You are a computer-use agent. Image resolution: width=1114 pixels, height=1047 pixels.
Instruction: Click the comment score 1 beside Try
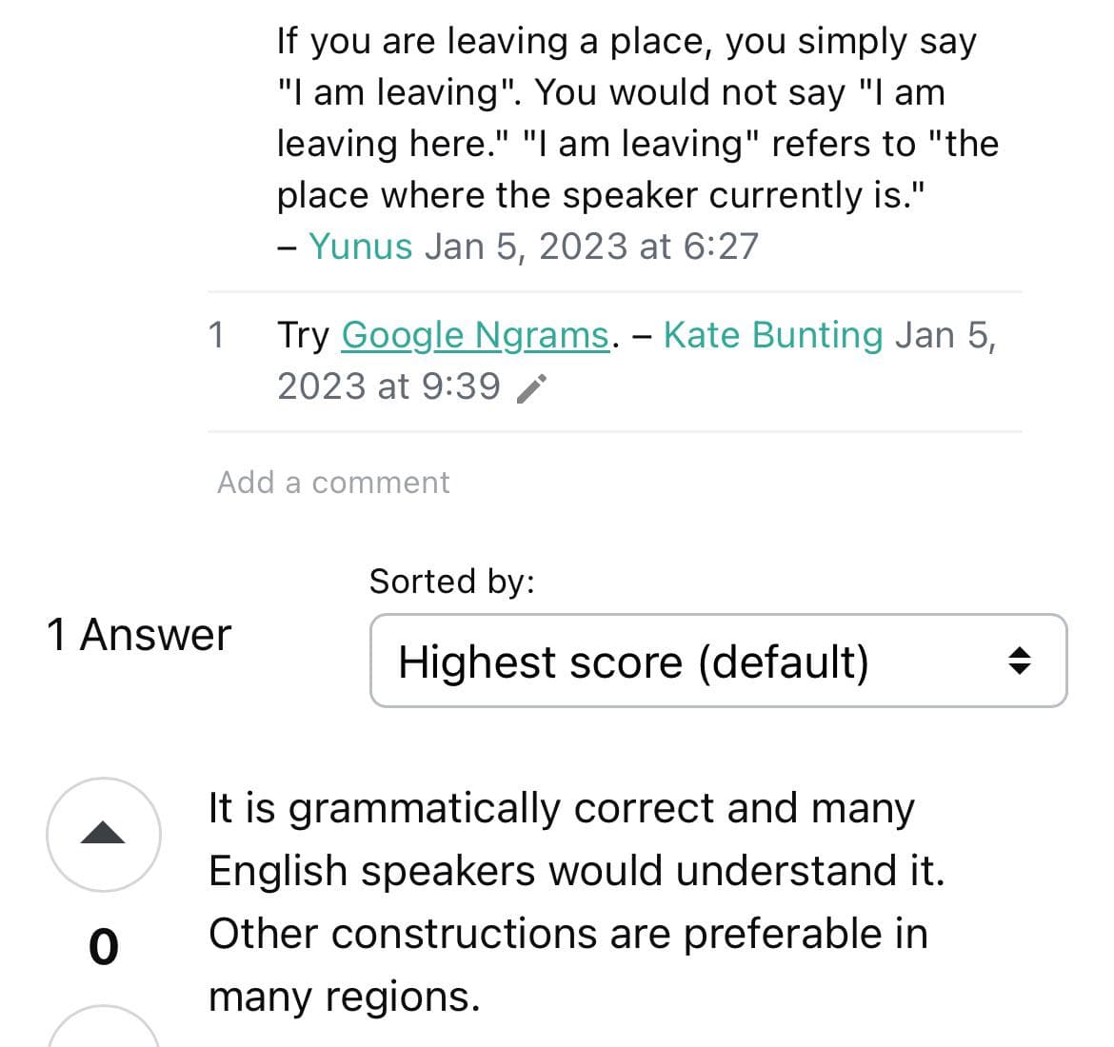[x=217, y=334]
